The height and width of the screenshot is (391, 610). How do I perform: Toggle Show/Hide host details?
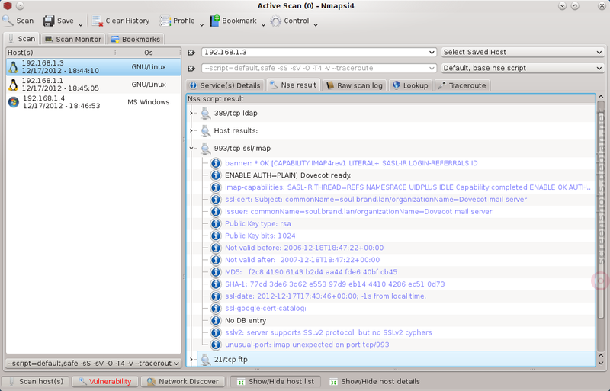click(x=375, y=382)
